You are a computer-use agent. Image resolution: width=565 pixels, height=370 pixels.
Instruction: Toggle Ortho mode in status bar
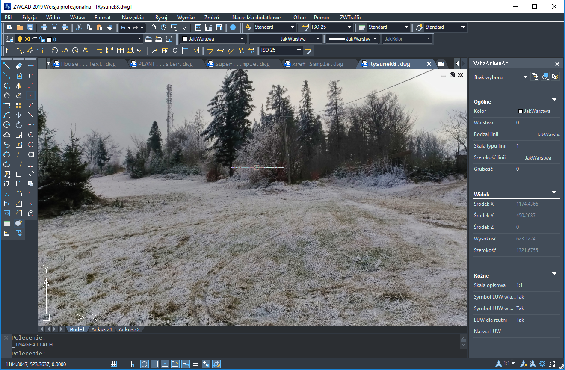134,364
